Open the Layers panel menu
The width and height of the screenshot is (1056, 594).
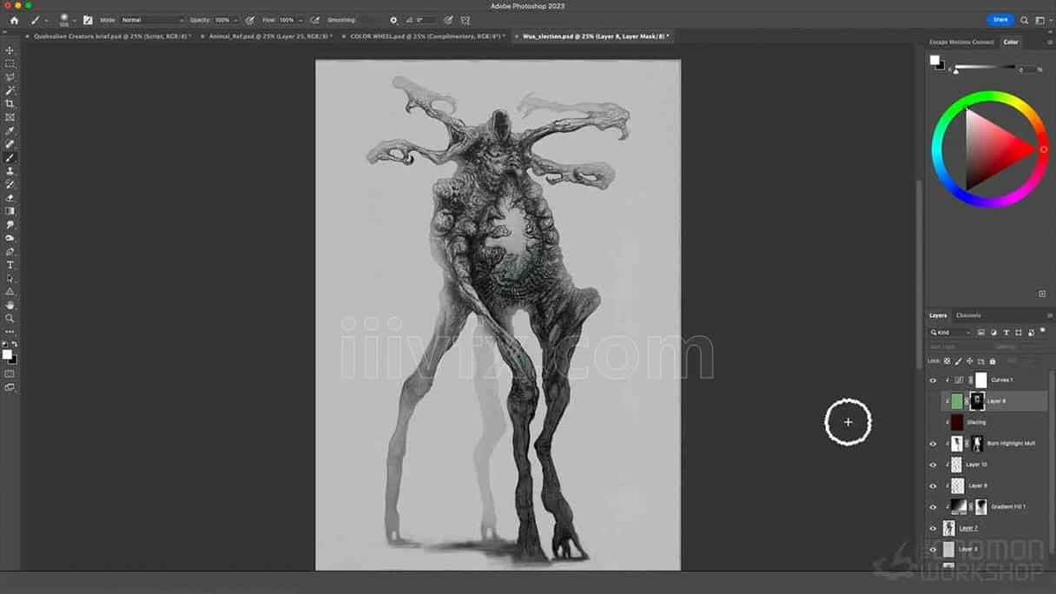pyautogui.click(x=1050, y=315)
